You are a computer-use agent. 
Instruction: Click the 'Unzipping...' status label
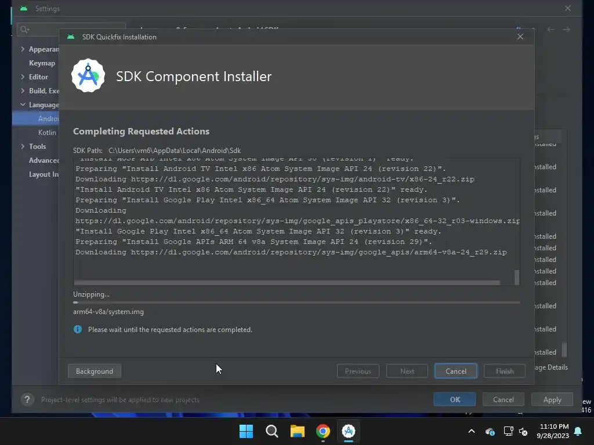91,294
